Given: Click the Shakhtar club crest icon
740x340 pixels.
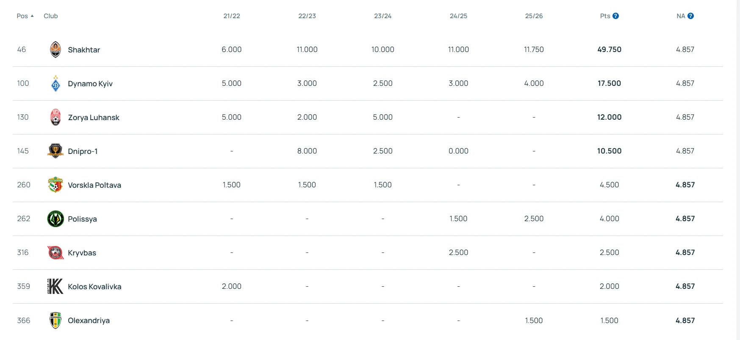Looking at the screenshot, I should (x=55, y=49).
